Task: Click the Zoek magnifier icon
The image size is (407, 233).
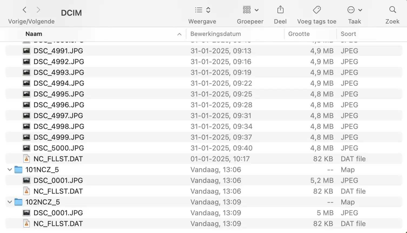Action: point(392,10)
